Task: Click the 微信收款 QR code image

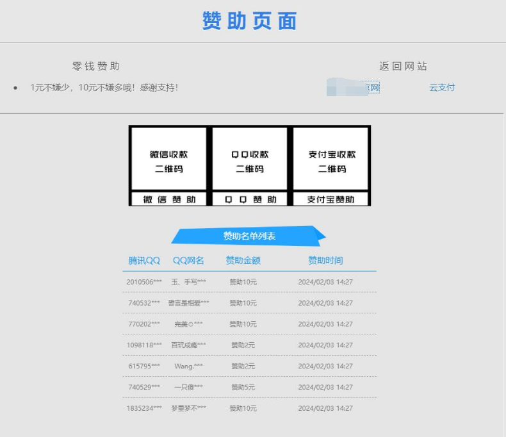Action: coord(169,159)
